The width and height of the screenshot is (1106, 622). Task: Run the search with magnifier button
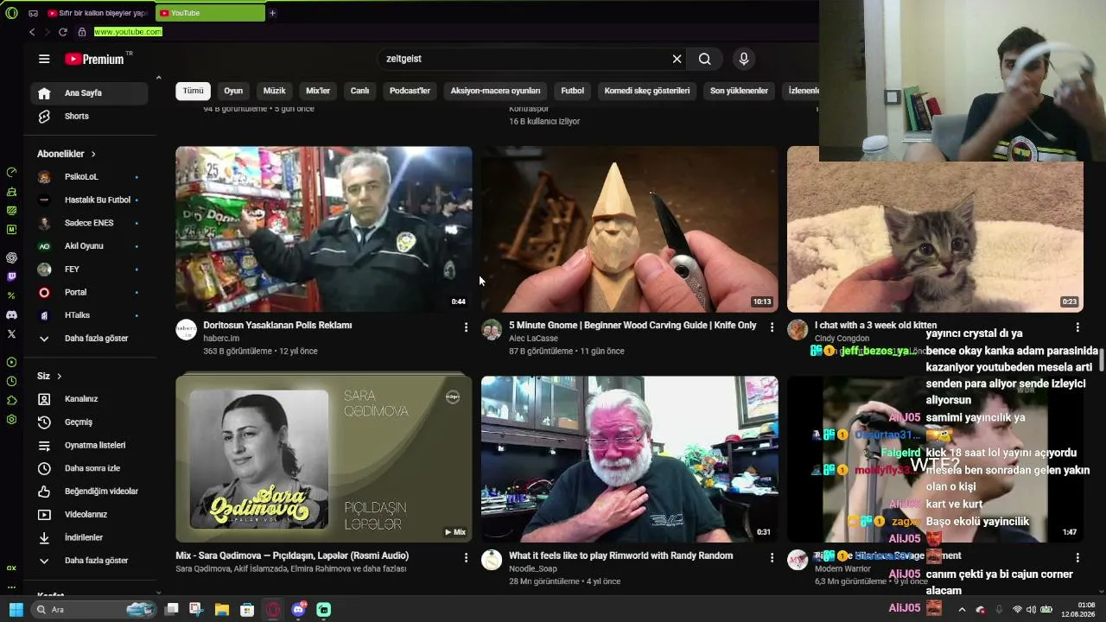coord(705,59)
